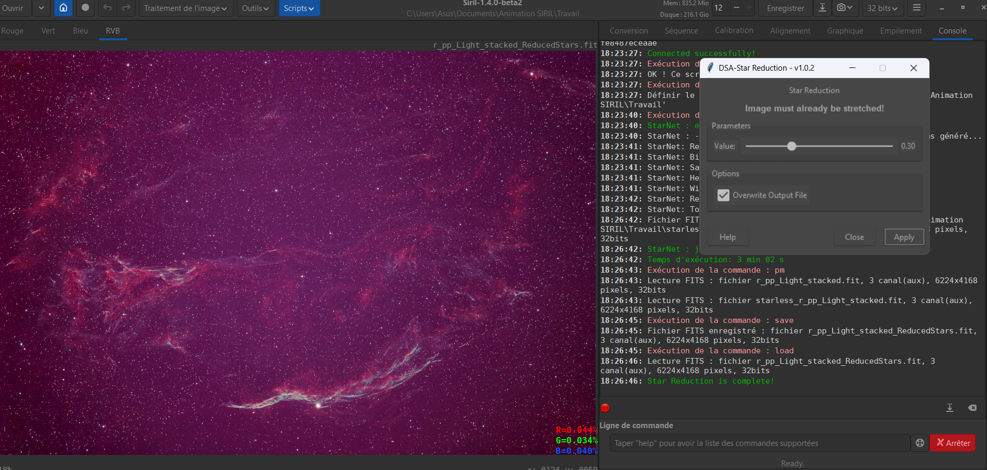This screenshot has width=987, height=470.
Task: Click the command help lifebuoy icon
Action: (919, 443)
